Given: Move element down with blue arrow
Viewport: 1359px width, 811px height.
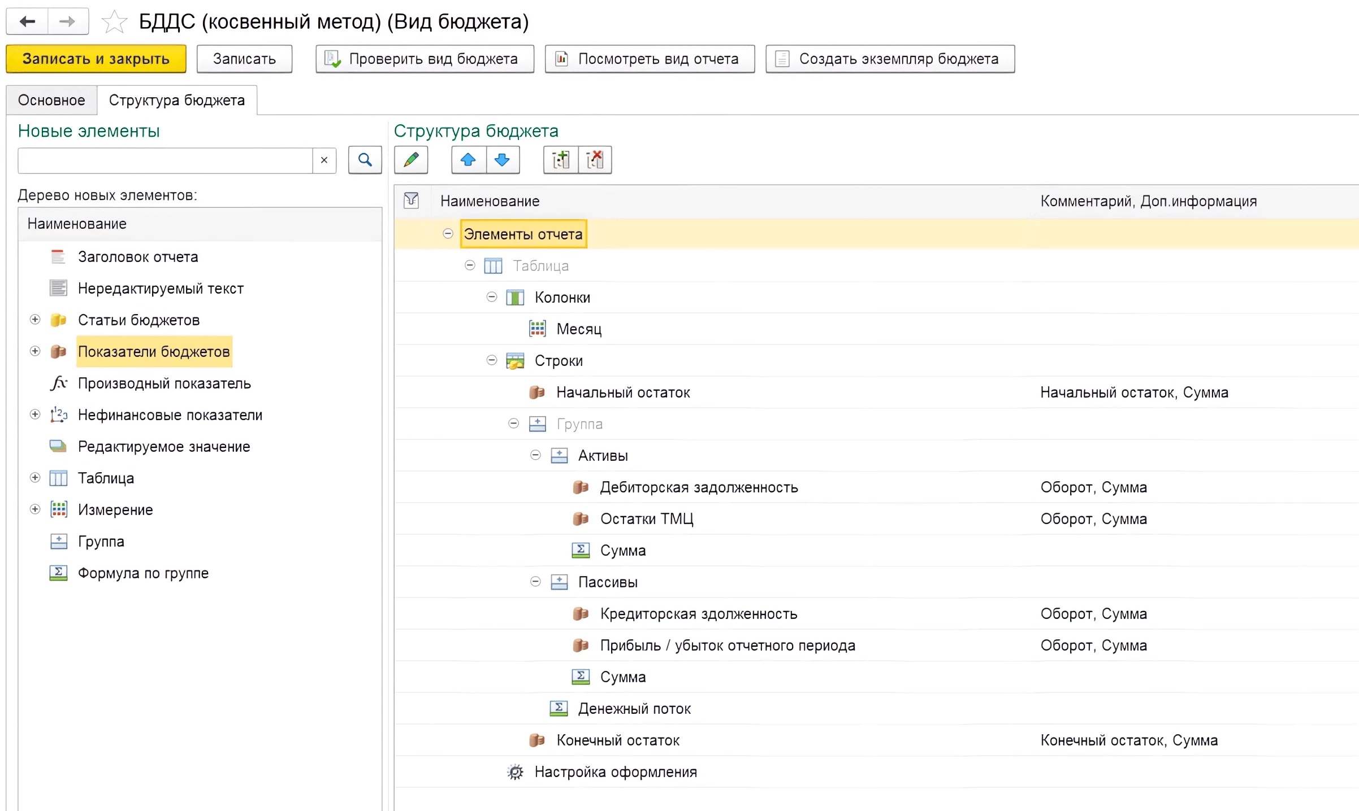Looking at the screenshot, I should click(502, 160).
